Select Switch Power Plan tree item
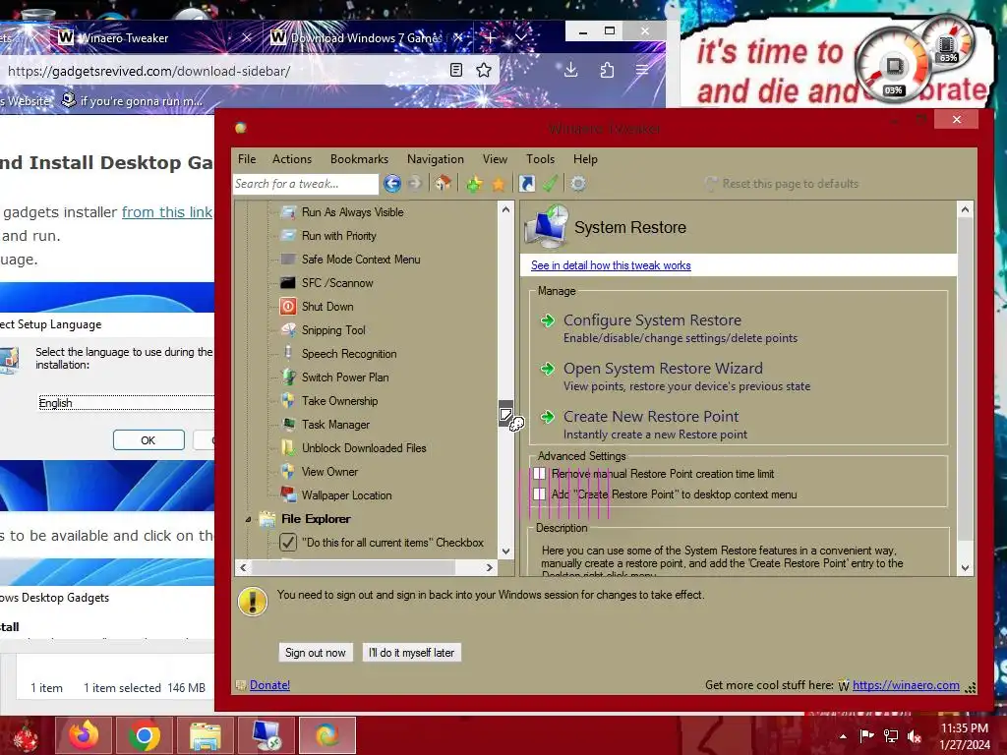Screen dimensions: 1007x755 click(x=345, y=377)
